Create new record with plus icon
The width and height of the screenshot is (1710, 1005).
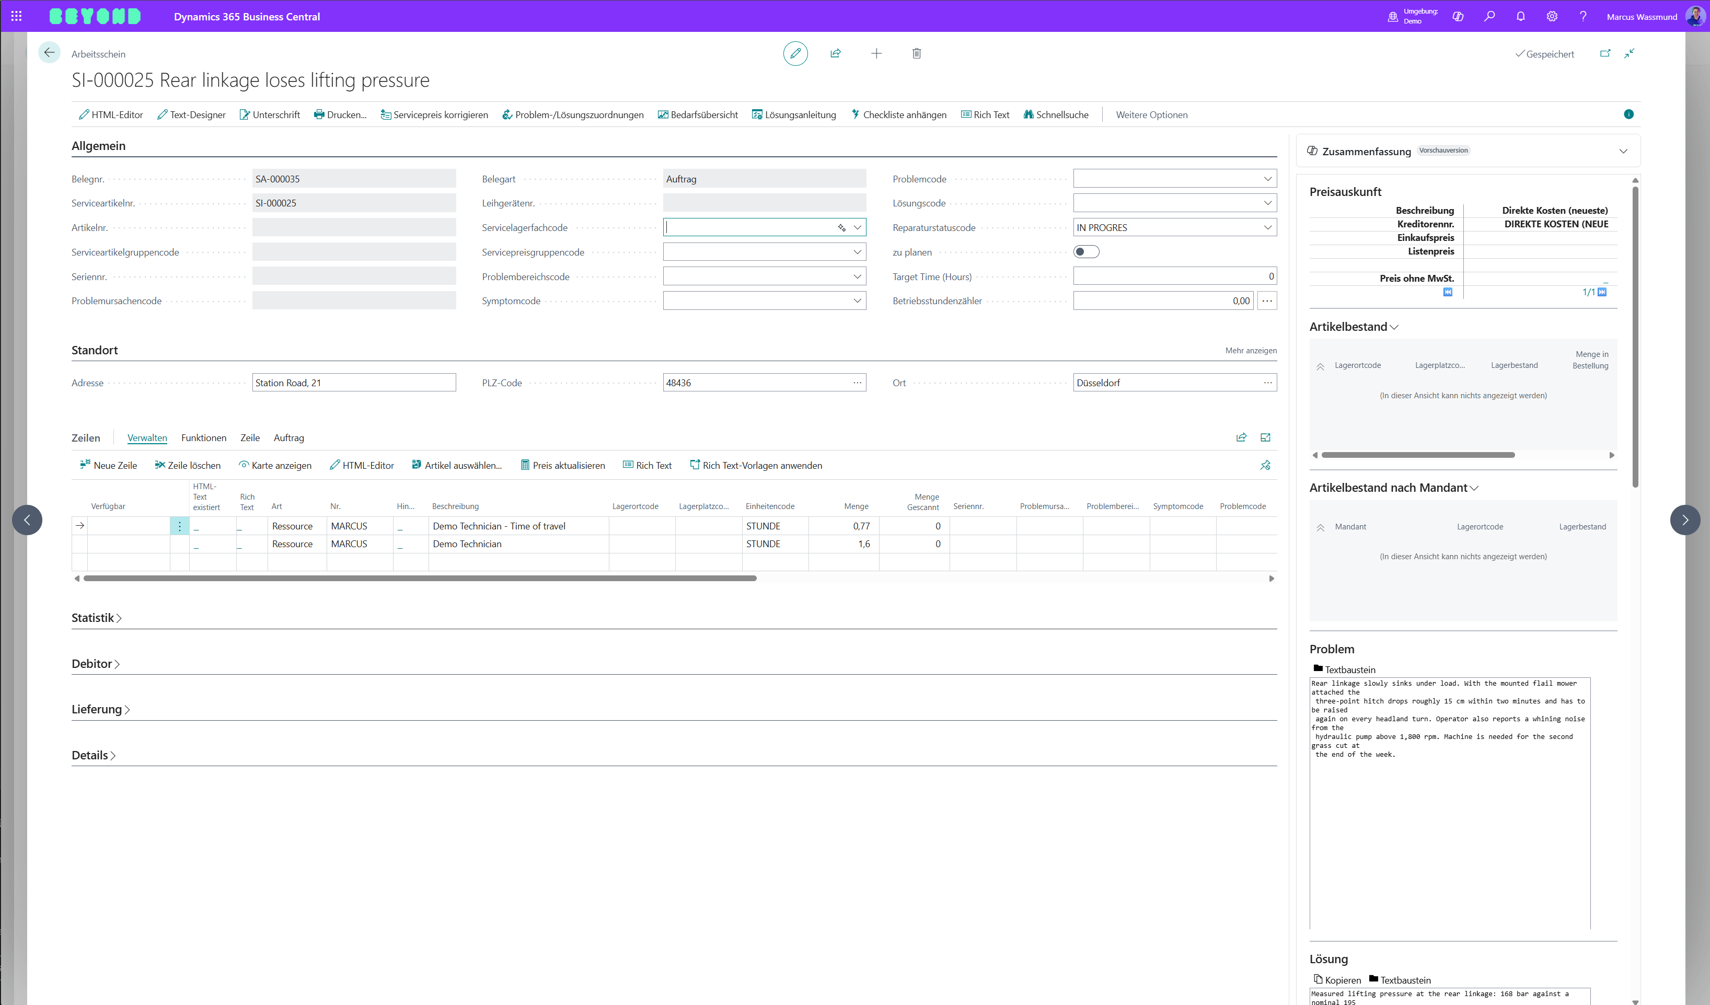[876, 54]
